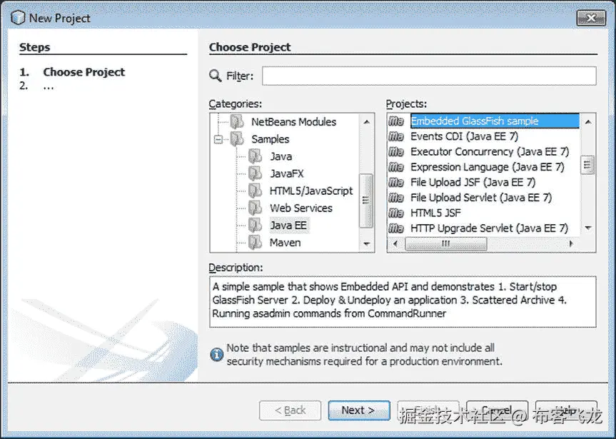Click the Web Services folder icon
616x439 pixels.
click(x=256, y=208)
